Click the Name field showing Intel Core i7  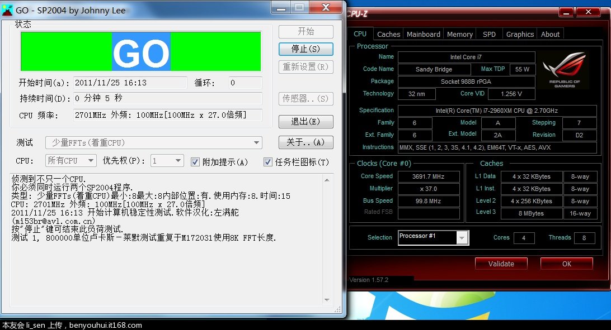pyautogui.click(x=466, y=57)
